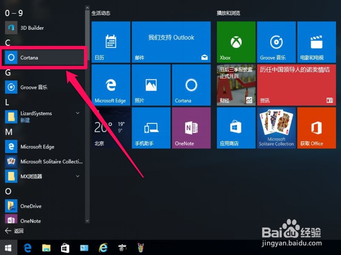
Task: Click the app list scrollbar down arrow
Action: click(x=87, y=221)
